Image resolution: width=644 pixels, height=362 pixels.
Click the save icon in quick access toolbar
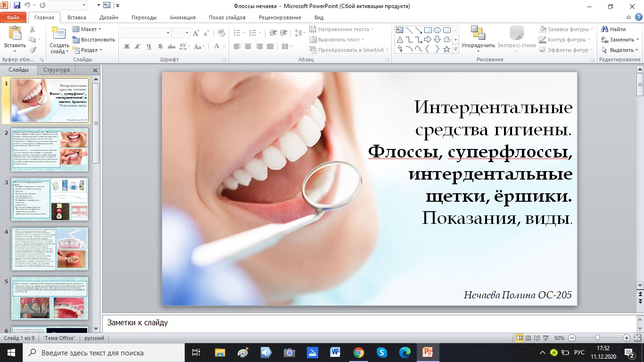click(17, 6)
